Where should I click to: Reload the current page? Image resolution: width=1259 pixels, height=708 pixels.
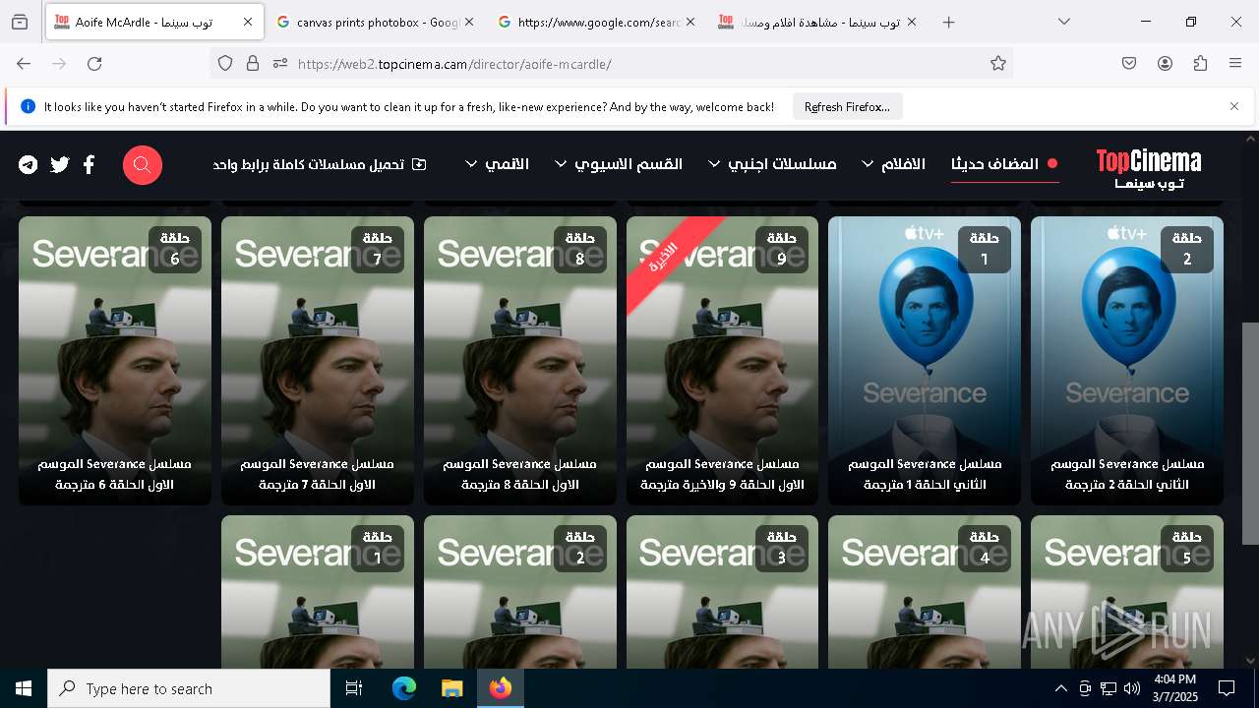[94, 64]
